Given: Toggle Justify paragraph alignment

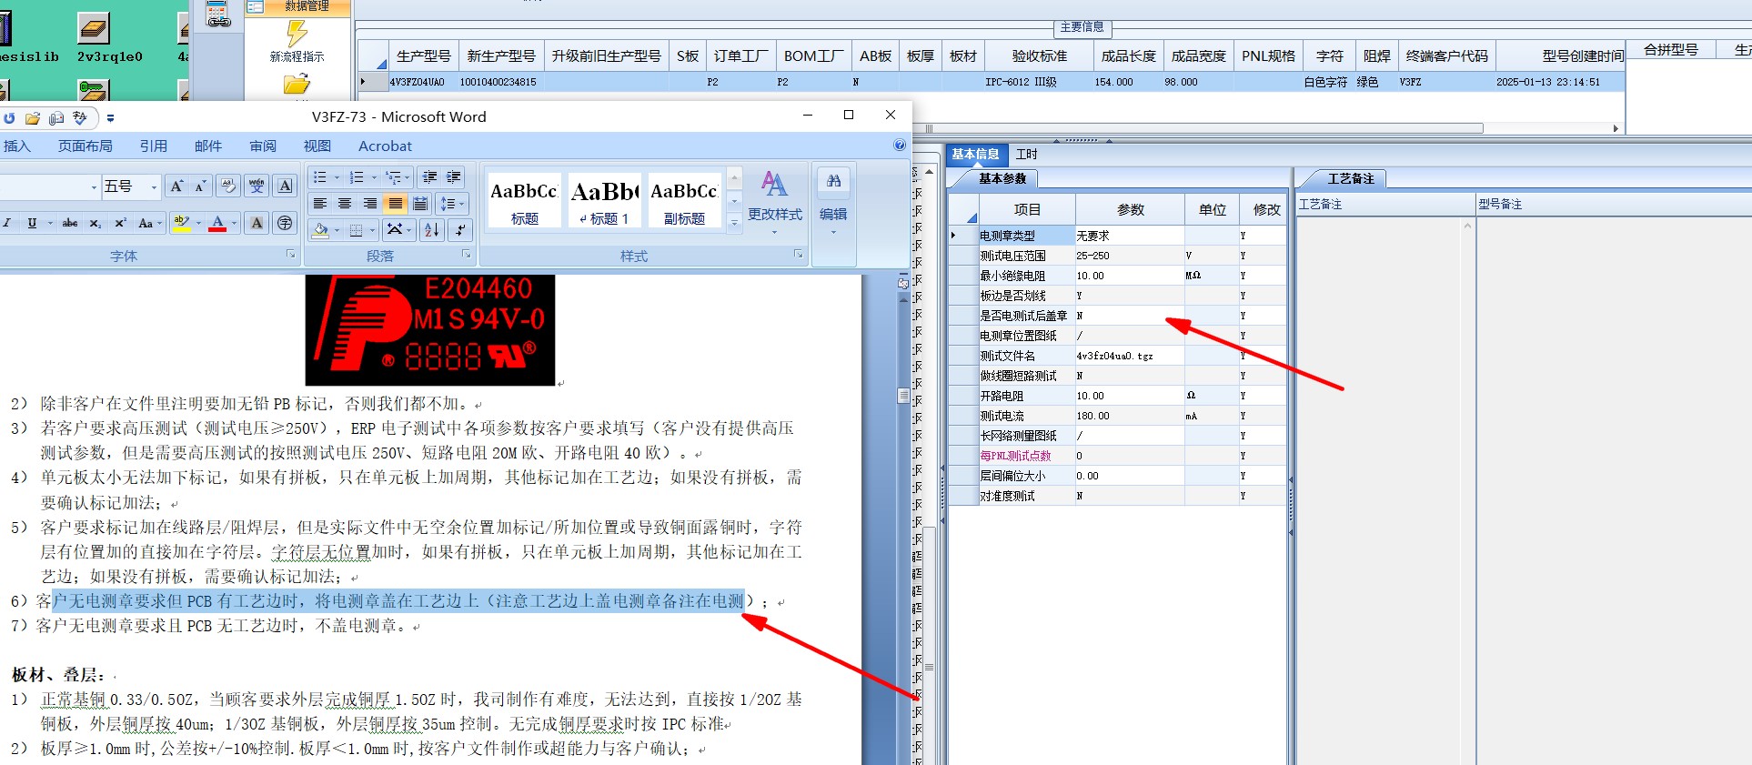Looking at the screenshot, I should pyautogui.click(x=395, y=204).
